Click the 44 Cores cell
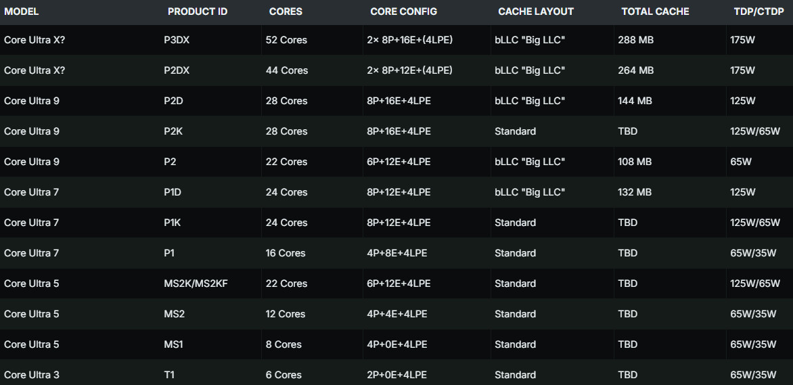This screenshot has width=793, height=385. click(287, 70)
